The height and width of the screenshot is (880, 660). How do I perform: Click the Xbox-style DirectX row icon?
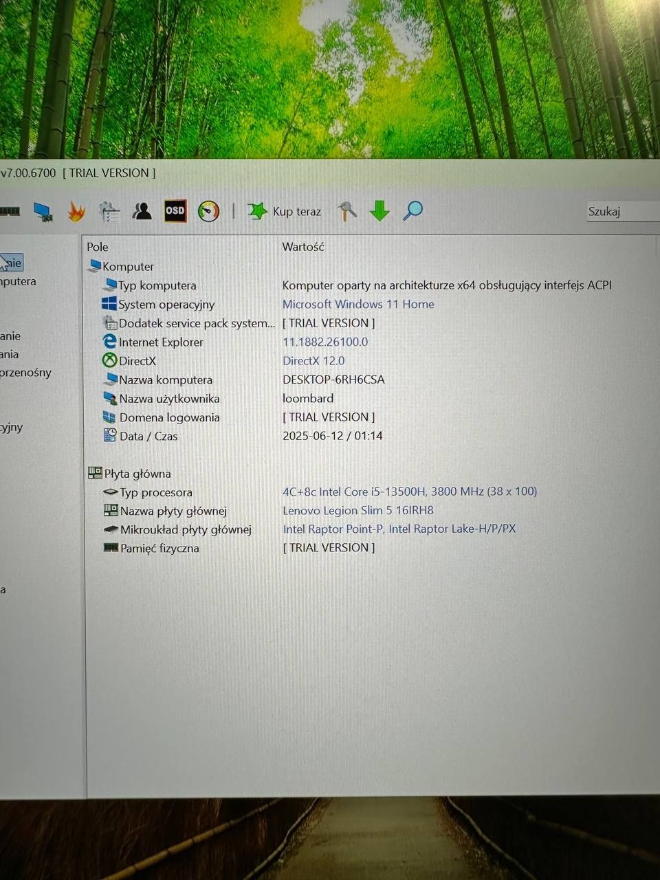[109, 360]
